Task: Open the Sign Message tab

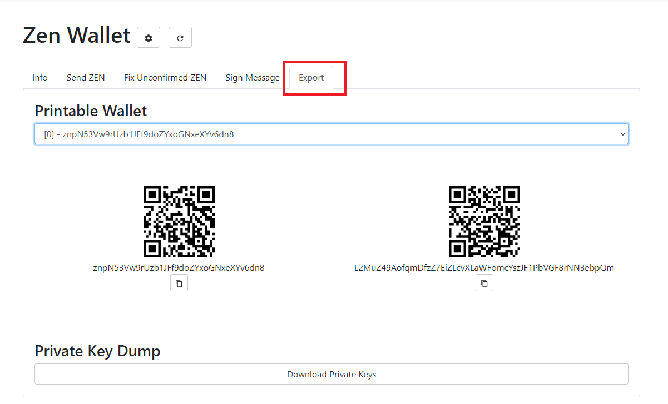Action: (x=253, y=78)
